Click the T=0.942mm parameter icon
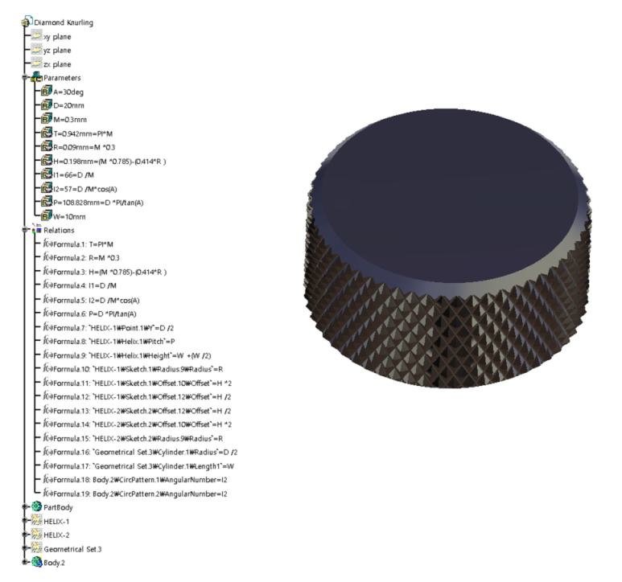The height and width of the screenshot is (582, 622). pos(47,133)
